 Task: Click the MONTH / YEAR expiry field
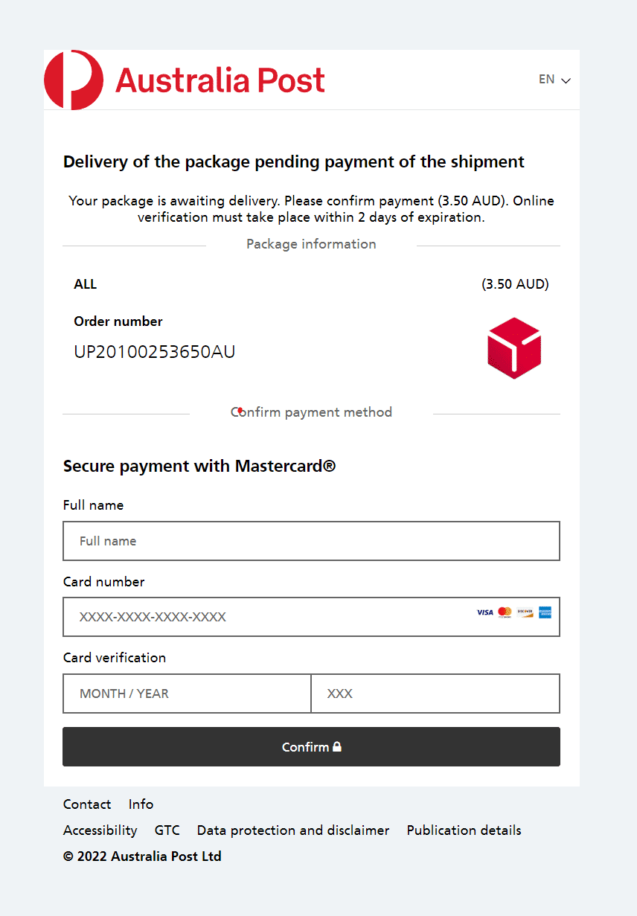[187, 694]
